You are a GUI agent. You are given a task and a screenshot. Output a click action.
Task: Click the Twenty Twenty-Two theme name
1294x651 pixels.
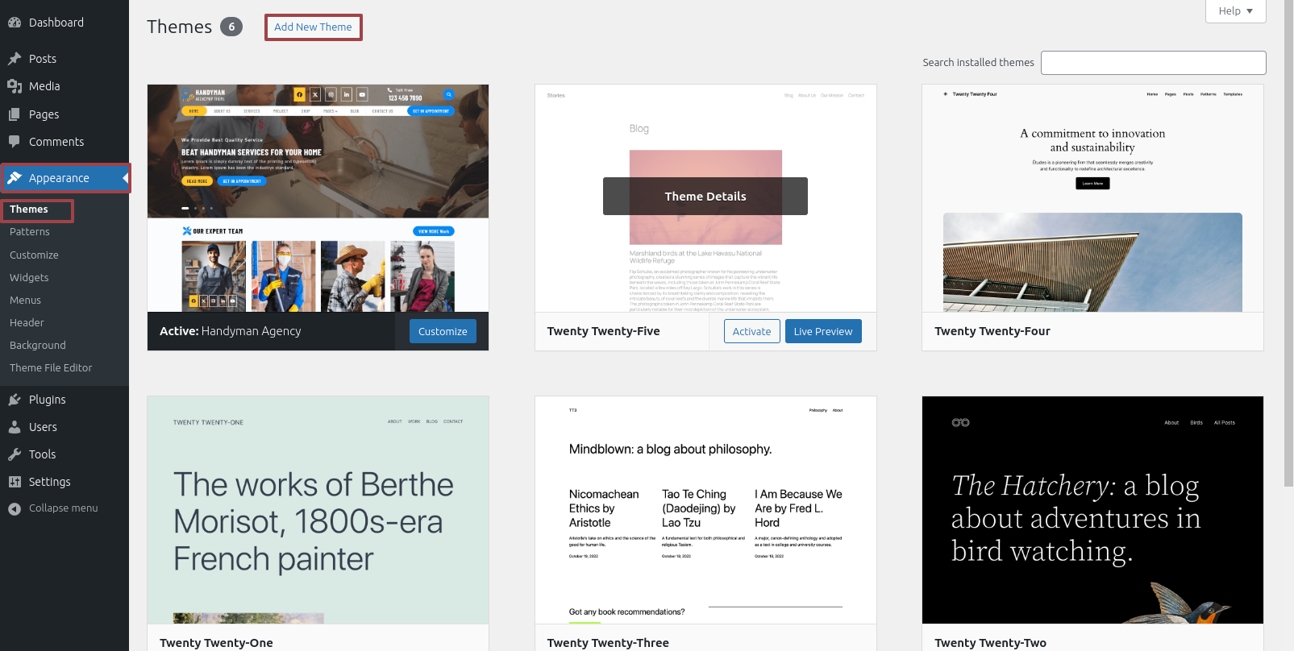(x=991, y=643)
